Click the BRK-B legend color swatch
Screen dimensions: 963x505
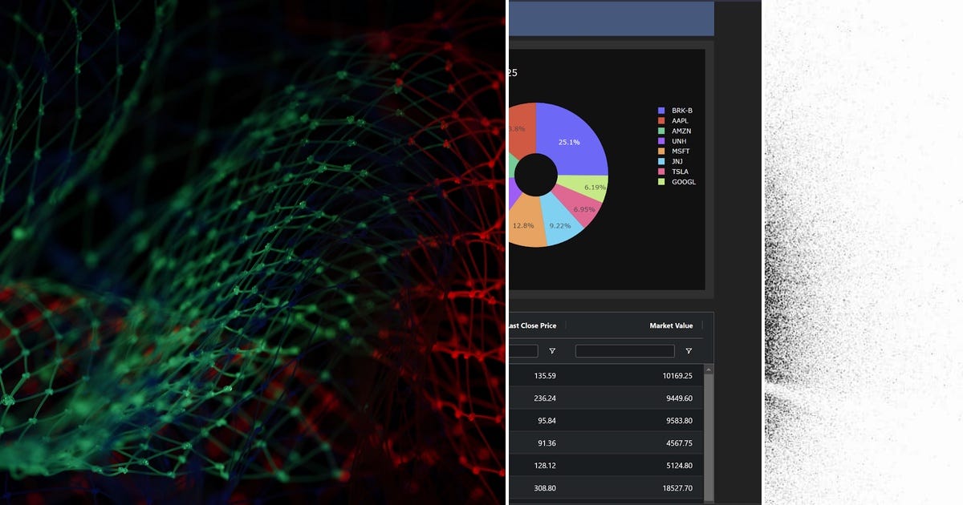point(662,111)
